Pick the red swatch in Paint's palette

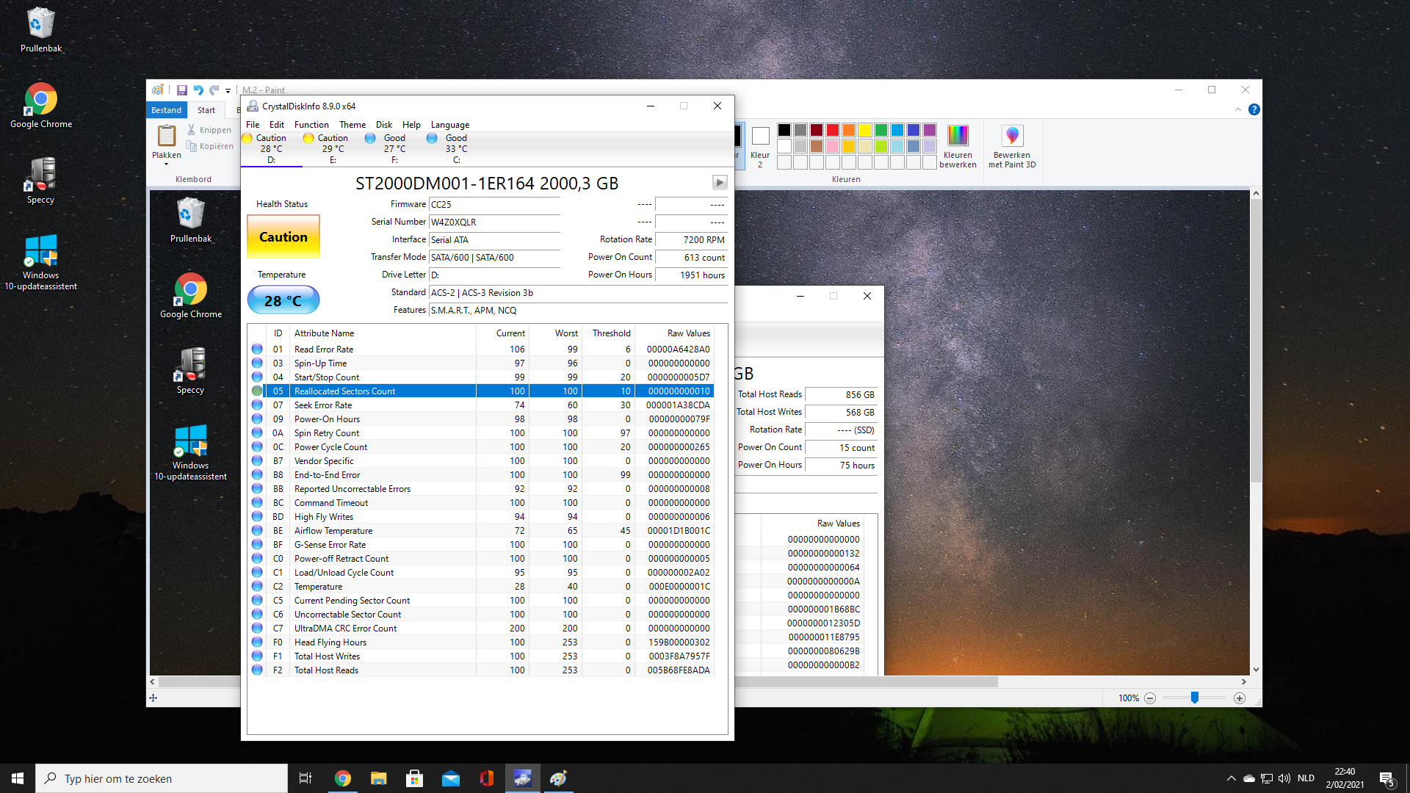click(x=833, y=130)
